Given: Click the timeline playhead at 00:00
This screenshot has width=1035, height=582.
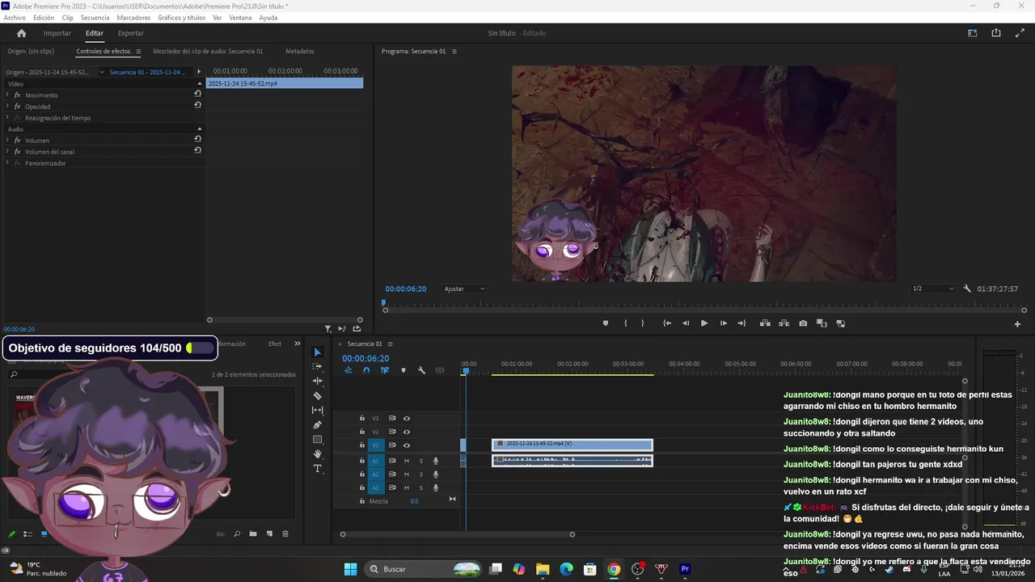Looking at the screenshot, I should tap(466, 371).
